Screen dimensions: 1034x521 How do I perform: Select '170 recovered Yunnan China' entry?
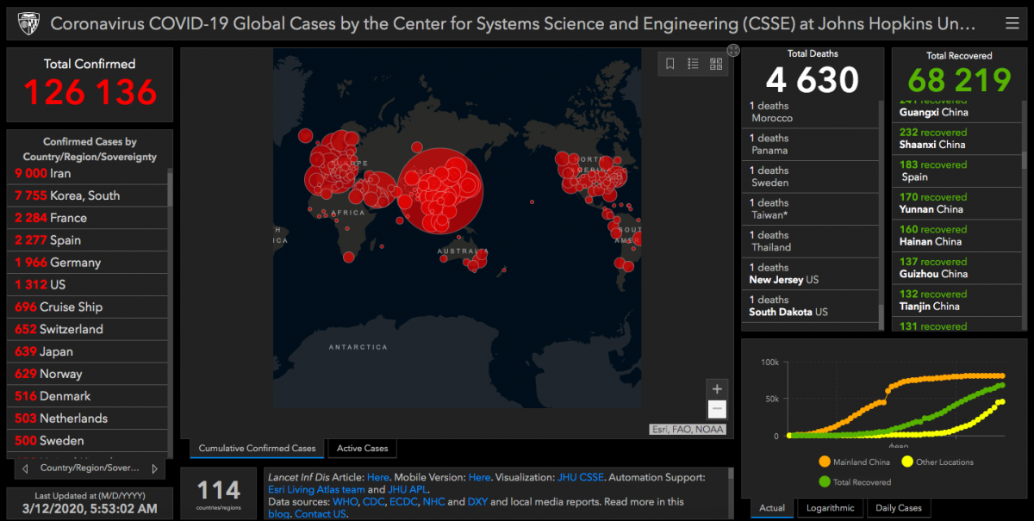point(958,203)
